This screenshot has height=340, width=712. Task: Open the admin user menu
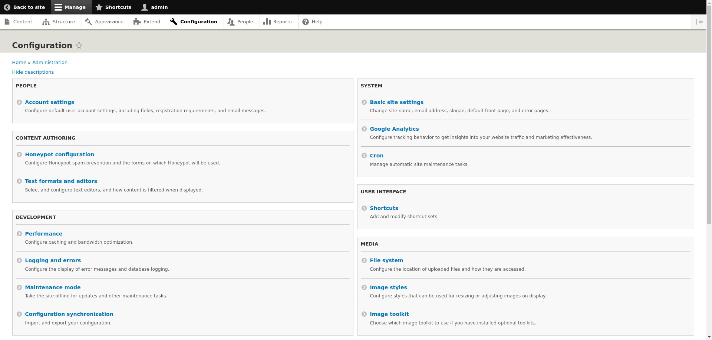155,7
